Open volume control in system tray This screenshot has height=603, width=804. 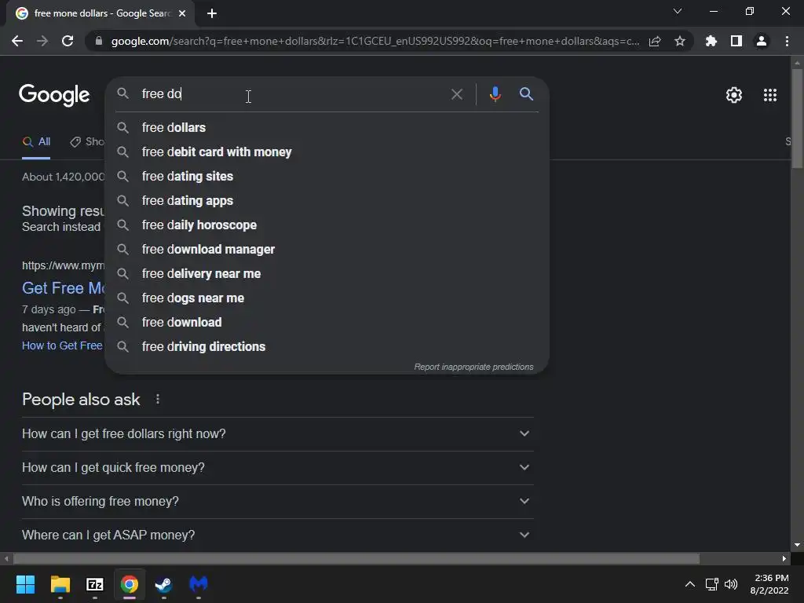pos(731,584)
